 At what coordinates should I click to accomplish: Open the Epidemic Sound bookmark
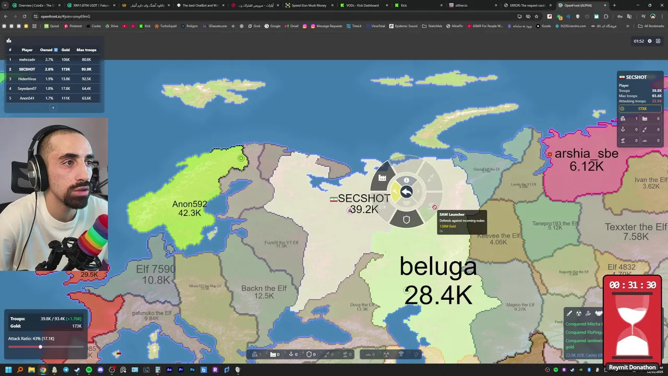(403, 26)
